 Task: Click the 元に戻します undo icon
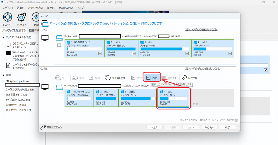(108, 78)
